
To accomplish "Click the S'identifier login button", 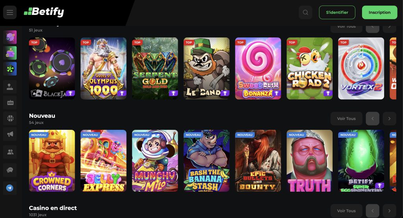I will pyautogui.click(x=337, y=12).
